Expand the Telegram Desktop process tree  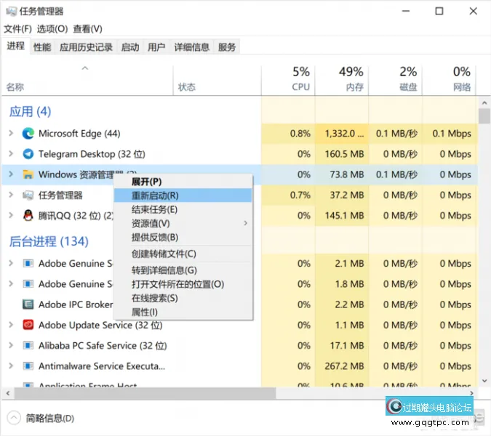pyautogui.click(x=11, y=154)
